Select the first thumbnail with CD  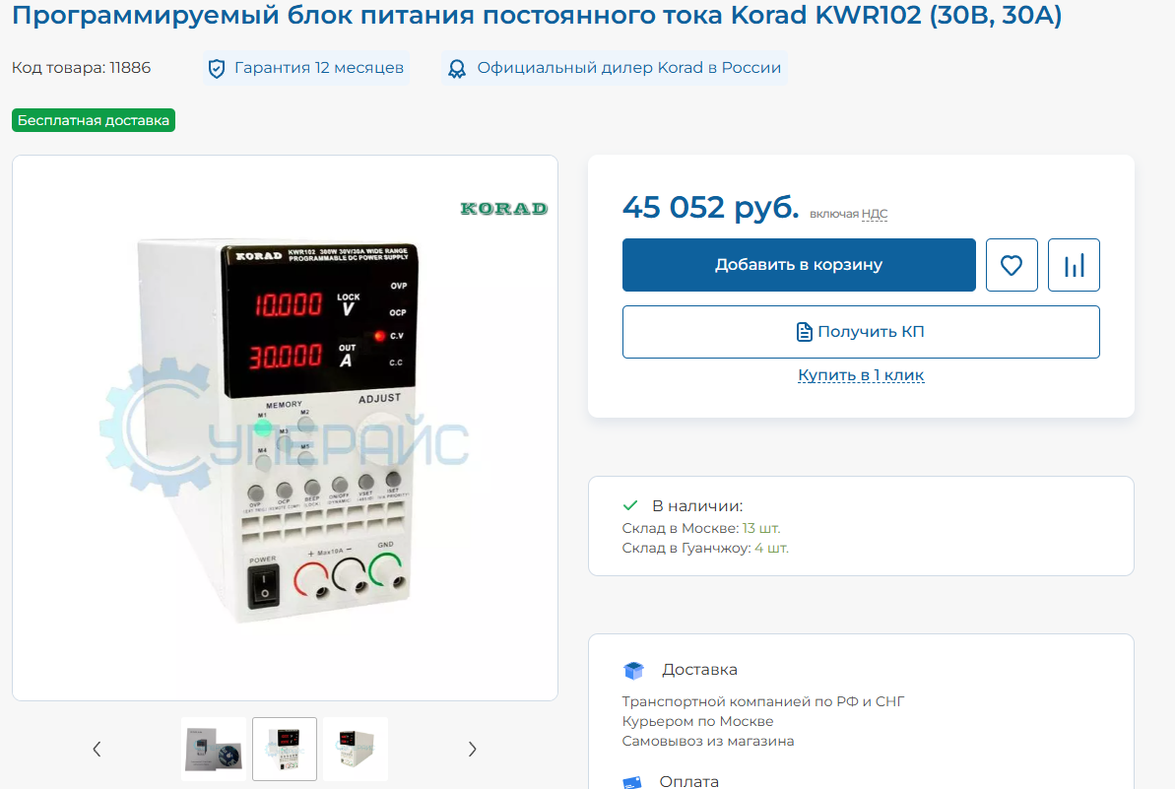click(214, 749)
